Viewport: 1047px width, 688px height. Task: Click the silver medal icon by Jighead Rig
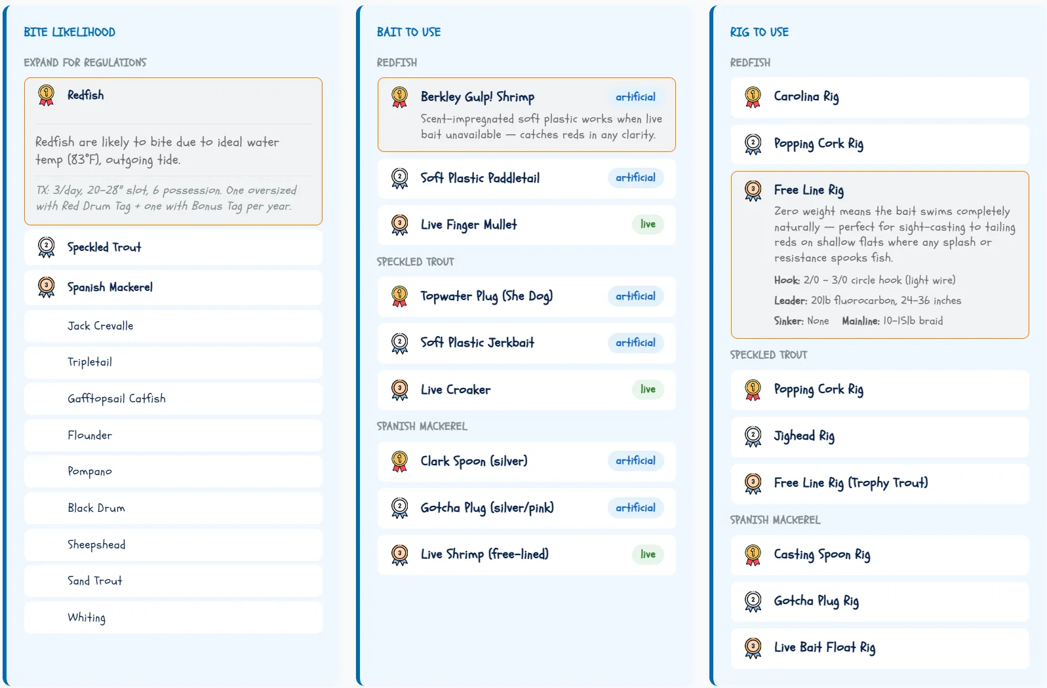[753, 436]
